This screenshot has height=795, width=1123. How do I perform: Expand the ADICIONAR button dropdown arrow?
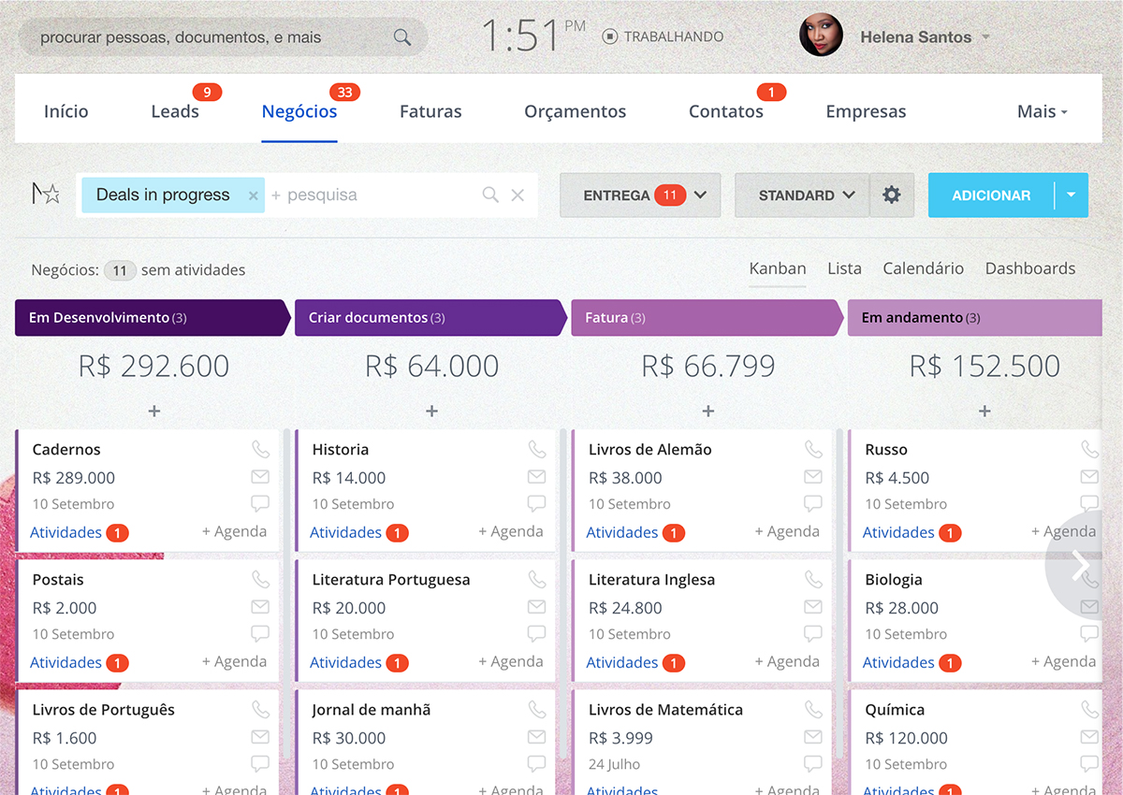pyautogui.click(x=1072, y=195)
